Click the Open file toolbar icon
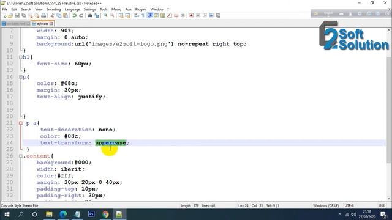 click(x=10, y=15)
